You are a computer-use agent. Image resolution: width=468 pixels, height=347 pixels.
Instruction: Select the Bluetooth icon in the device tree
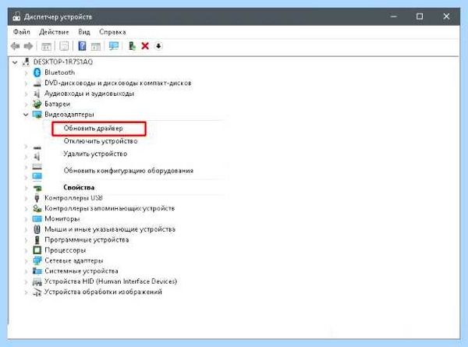(x=37, y=73)
